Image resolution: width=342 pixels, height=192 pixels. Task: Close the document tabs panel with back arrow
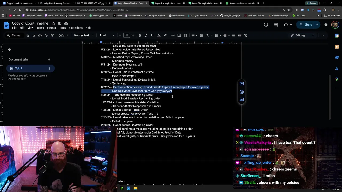tap(10, 49)
